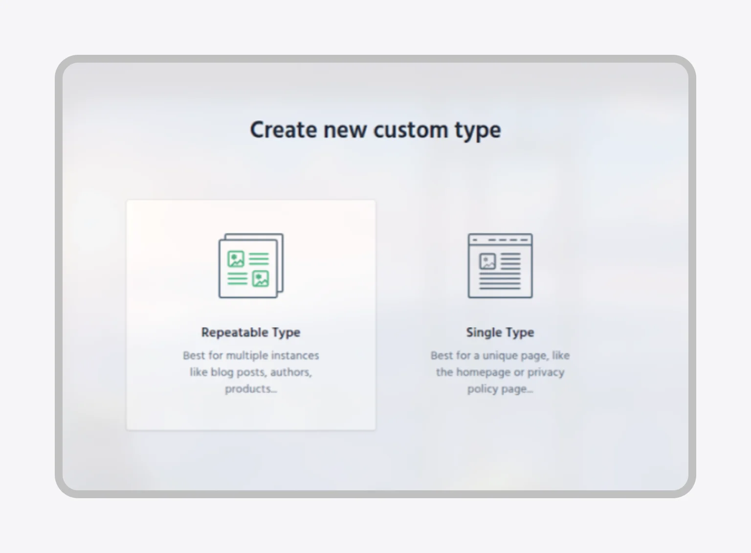The height and width of the screenshot is (553, 751).
Task: Click the Single Type browser window icon
Action: (500, 265)
